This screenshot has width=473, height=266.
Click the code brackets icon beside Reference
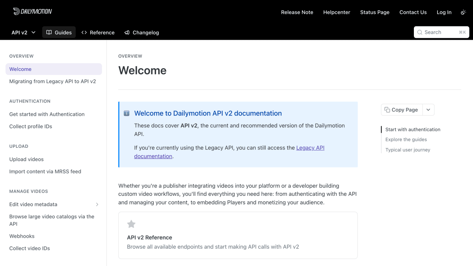[x=84, y=32]
